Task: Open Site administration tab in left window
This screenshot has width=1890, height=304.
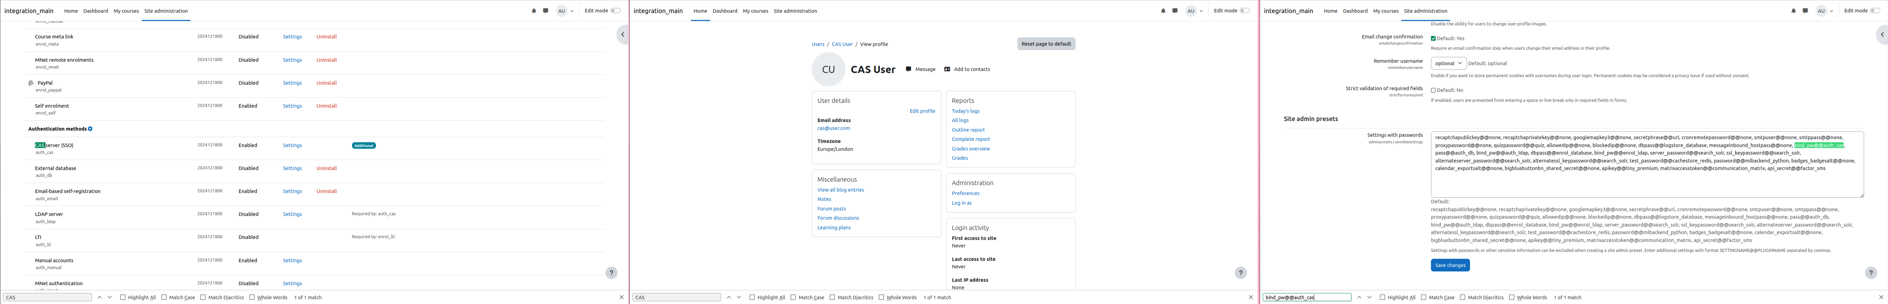Action: (x=166, y=11)
